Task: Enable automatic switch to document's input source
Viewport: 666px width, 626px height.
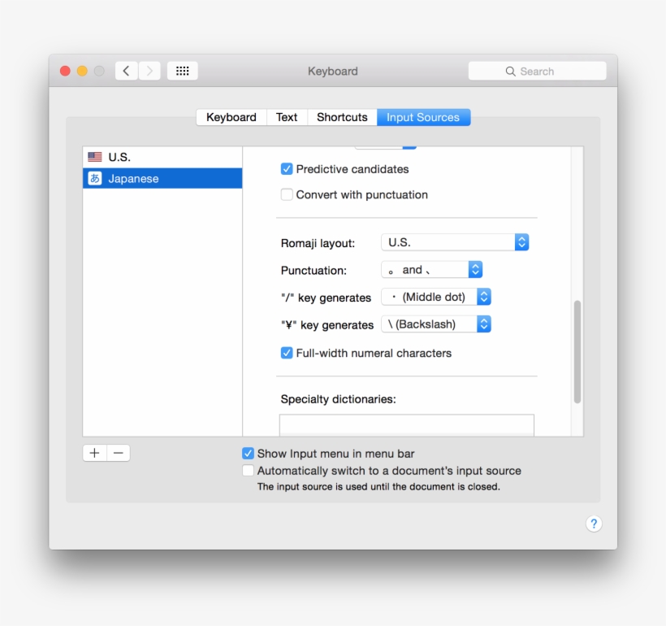Action: click(x=248, y=470)
